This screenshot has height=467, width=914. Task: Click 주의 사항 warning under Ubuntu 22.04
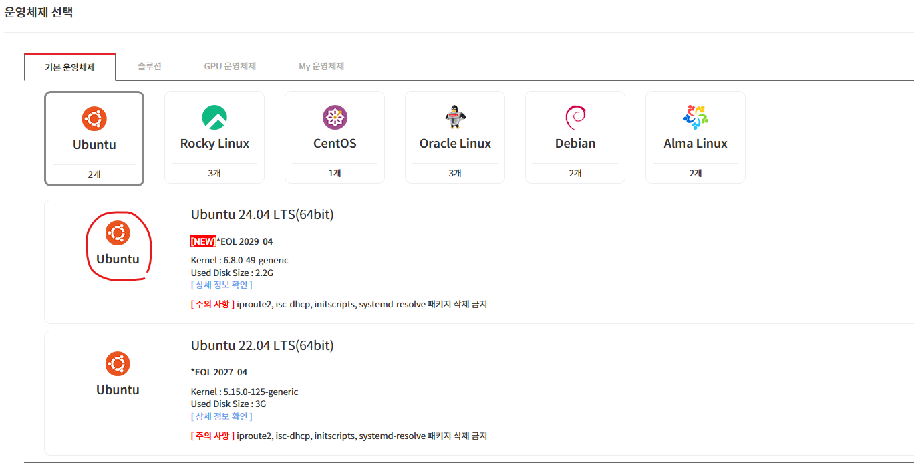(x=212, y=436)
